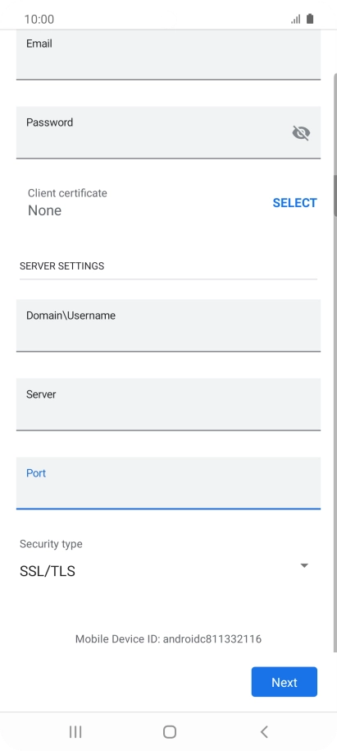Tap the signal strength icon
This screenshot has width=337, height=751.
(296, 19)
